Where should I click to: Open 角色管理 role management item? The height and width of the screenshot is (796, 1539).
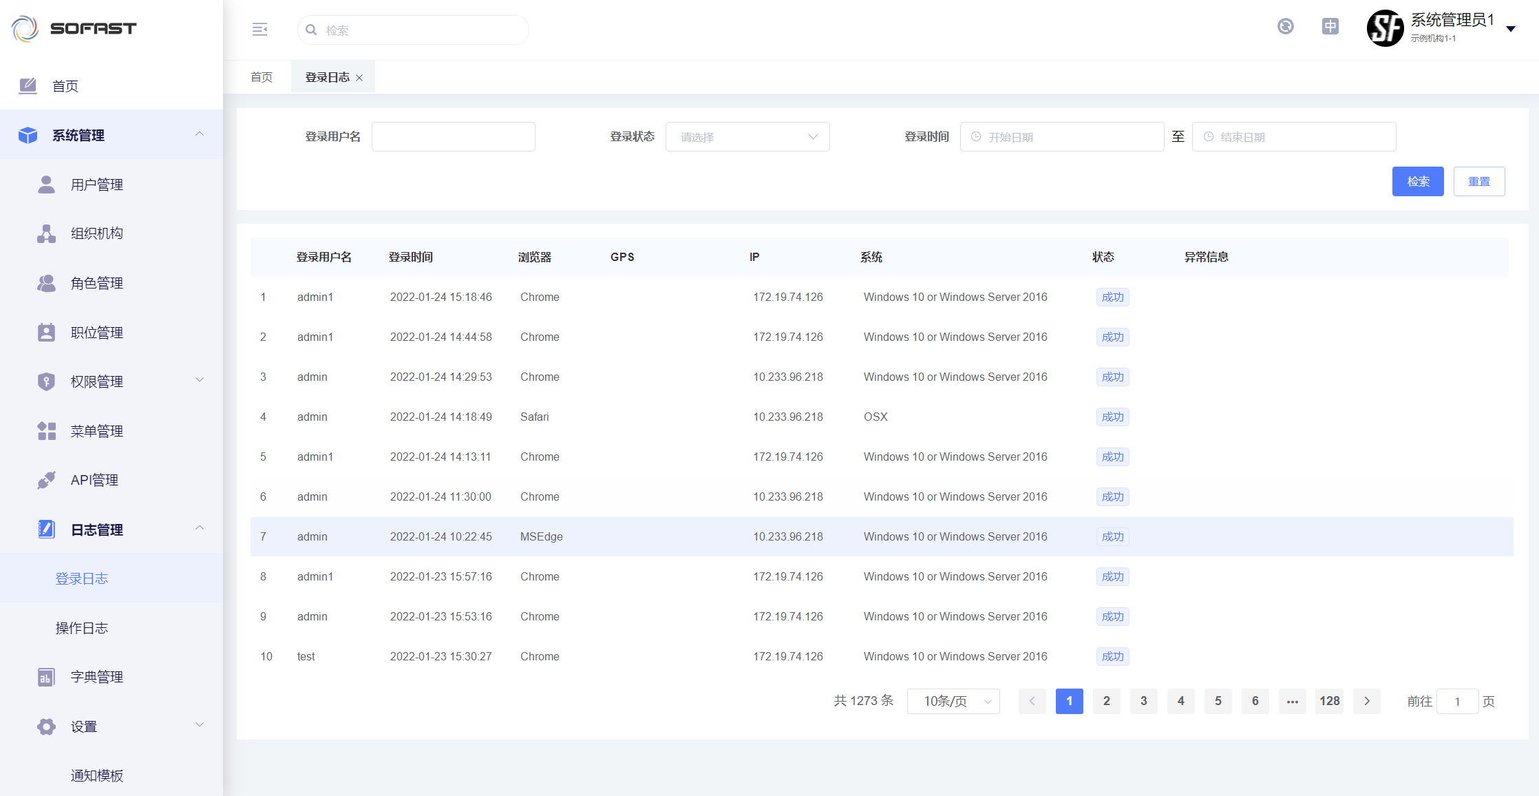[96, 283]
